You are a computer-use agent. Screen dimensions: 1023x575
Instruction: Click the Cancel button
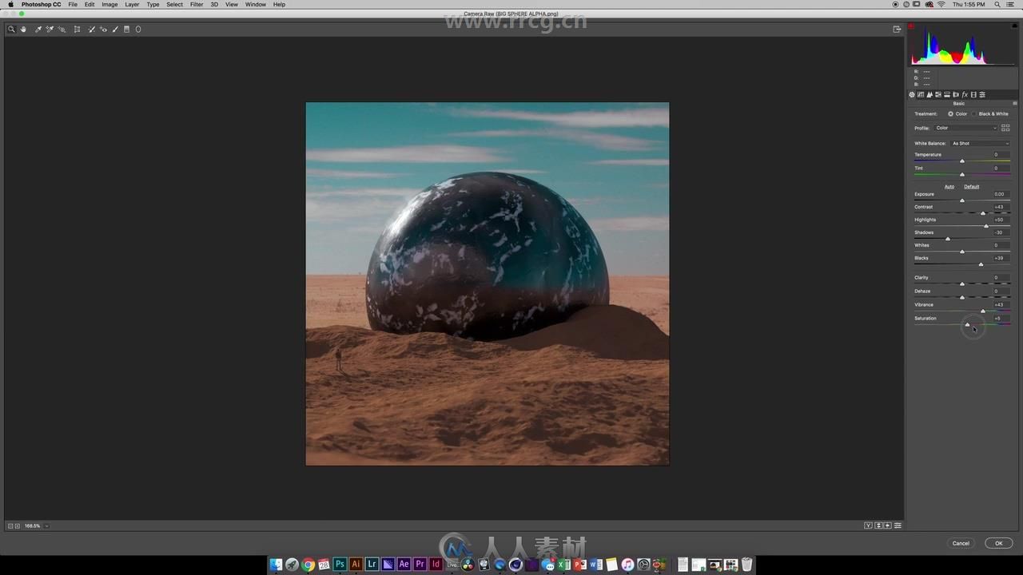[x=961, y=543]
